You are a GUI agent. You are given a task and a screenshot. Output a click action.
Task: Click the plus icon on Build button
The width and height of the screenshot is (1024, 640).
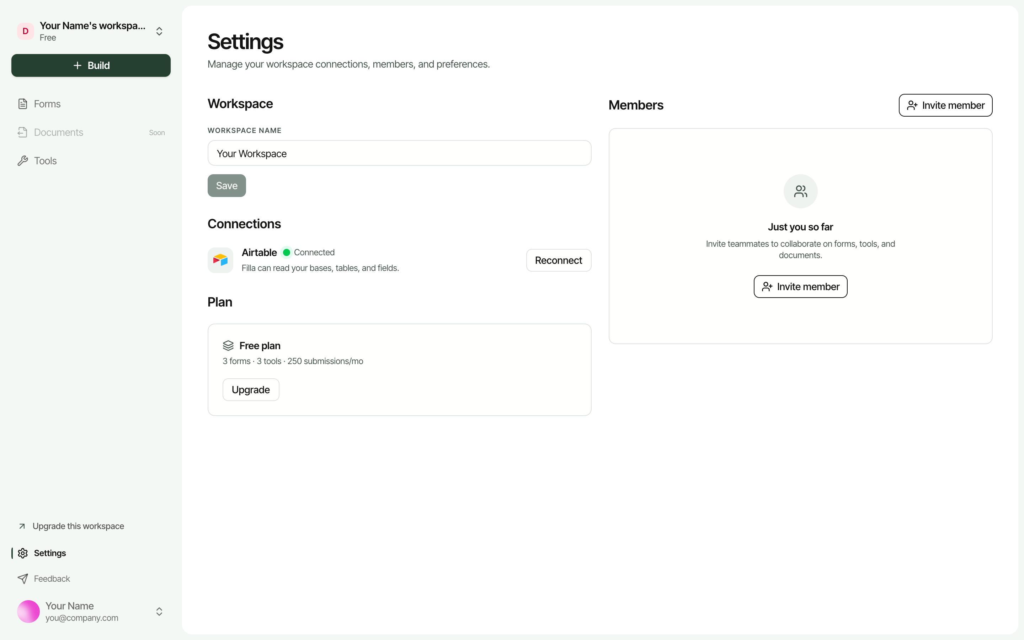(x=77, y=65)
